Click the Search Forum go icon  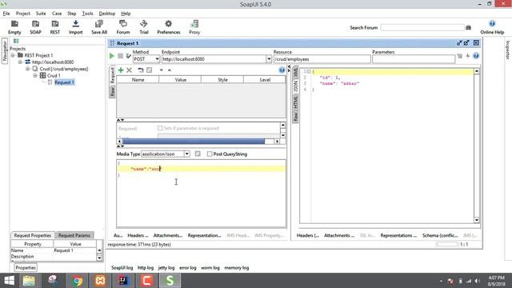pos(468,28)
